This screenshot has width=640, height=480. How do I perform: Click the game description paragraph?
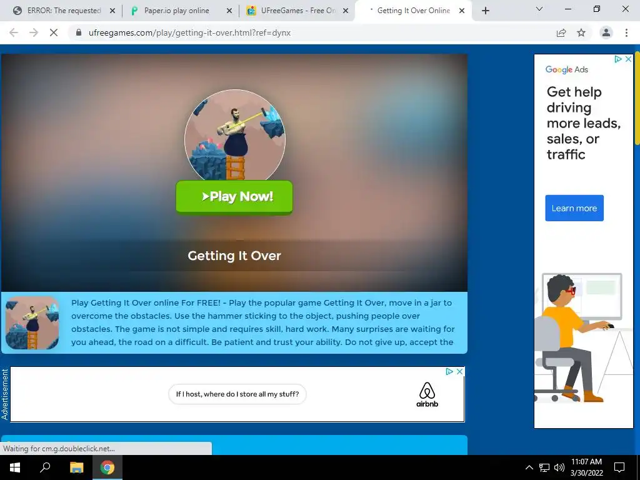262,322
